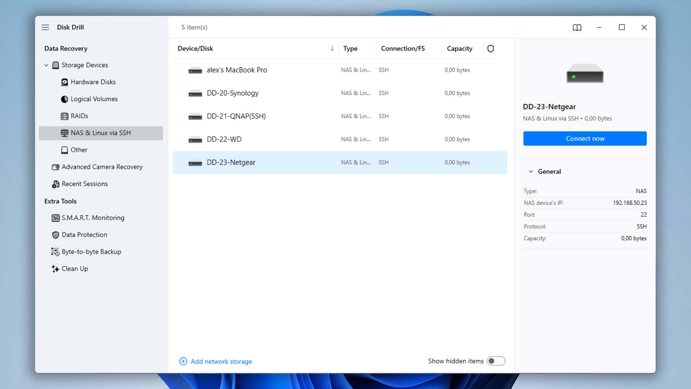Click the Storage Devices label
Screen dimensions: 691x389
point(85,65)
